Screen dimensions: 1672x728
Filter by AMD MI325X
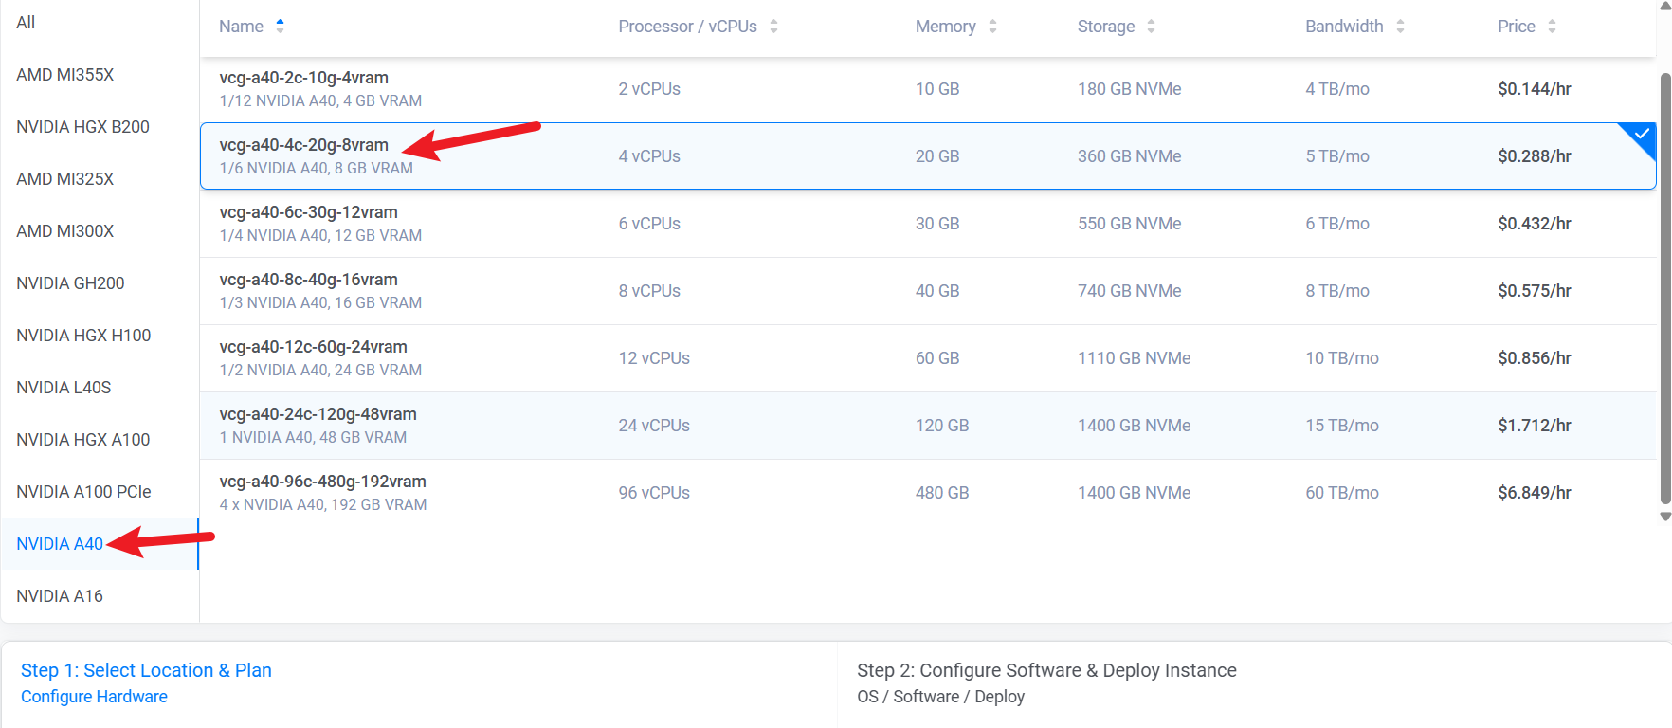[x=65, y=179]
